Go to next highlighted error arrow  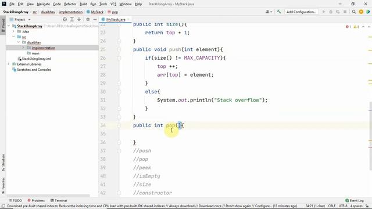(369, 27)
